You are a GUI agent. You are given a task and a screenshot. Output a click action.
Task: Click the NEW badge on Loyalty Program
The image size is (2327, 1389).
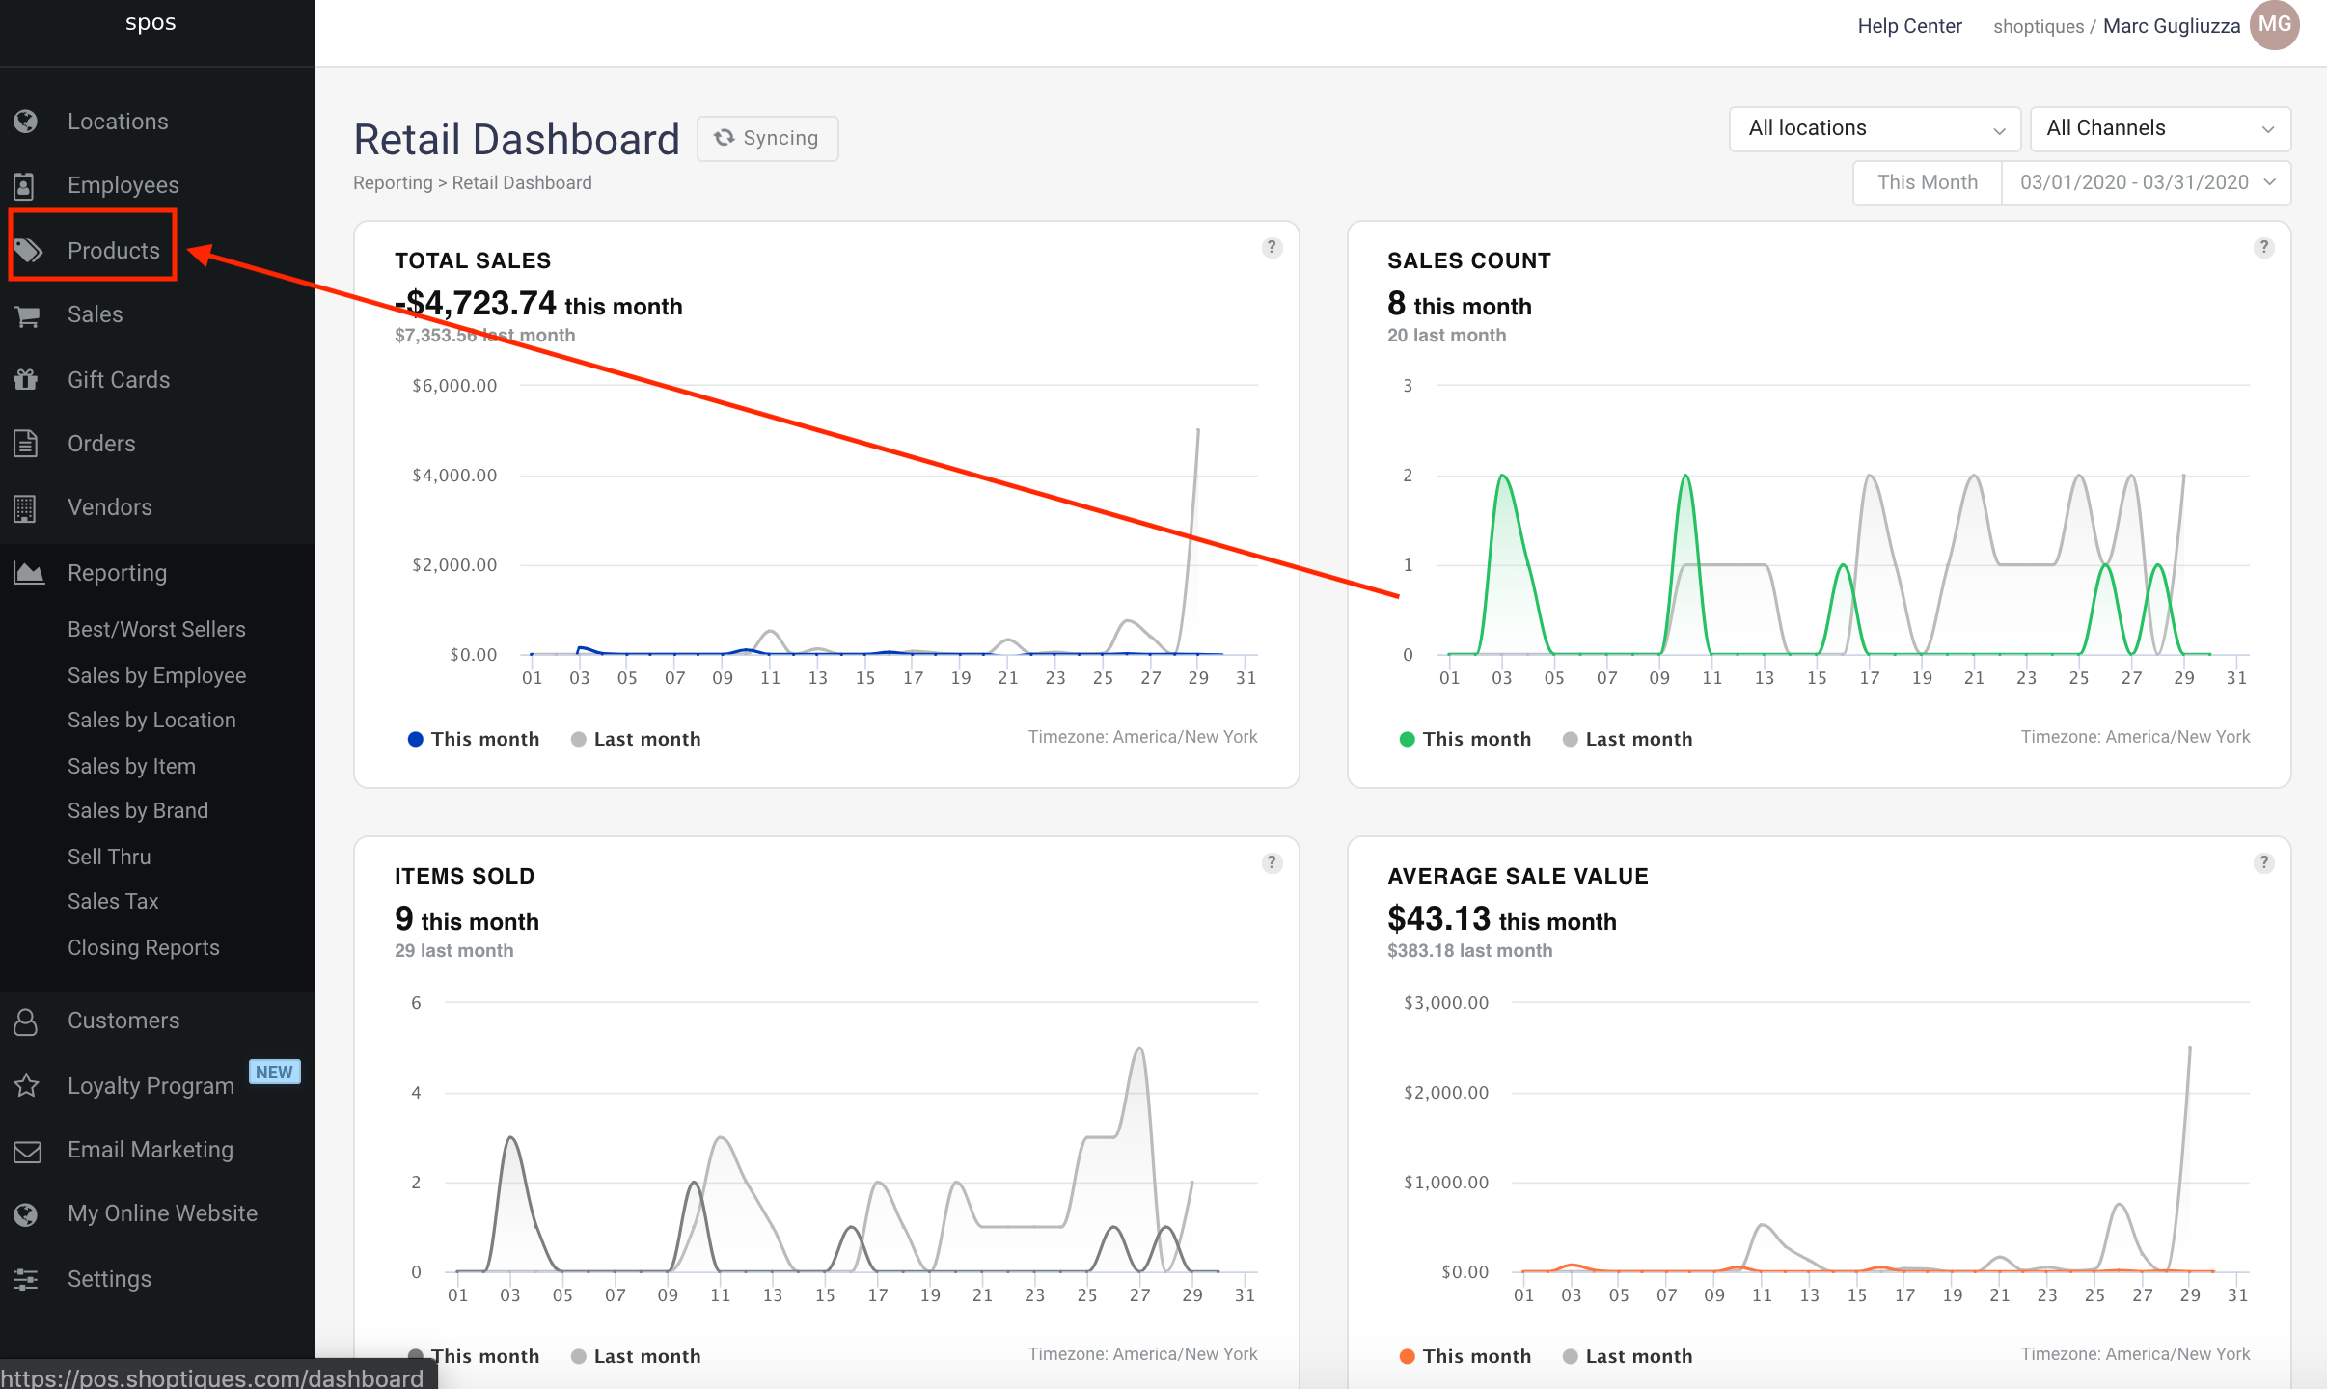coord(275,1072)
